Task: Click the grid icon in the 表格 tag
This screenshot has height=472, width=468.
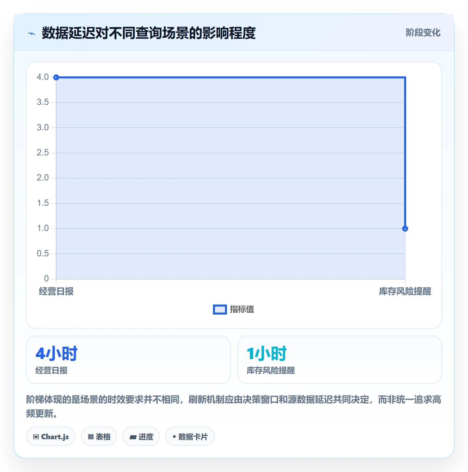Action: click(x=91, y=437)
